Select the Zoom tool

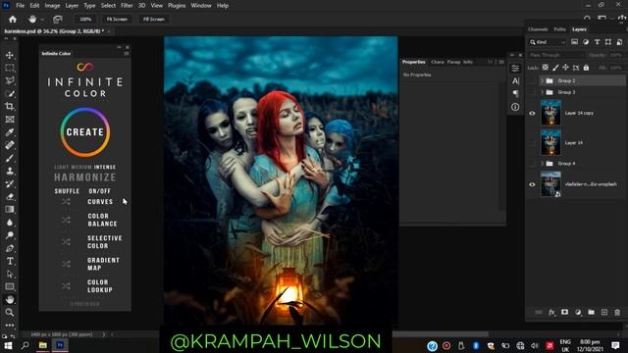point(10,312)
